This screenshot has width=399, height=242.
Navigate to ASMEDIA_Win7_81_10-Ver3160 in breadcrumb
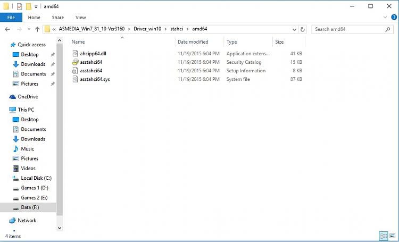click(92, 29)
